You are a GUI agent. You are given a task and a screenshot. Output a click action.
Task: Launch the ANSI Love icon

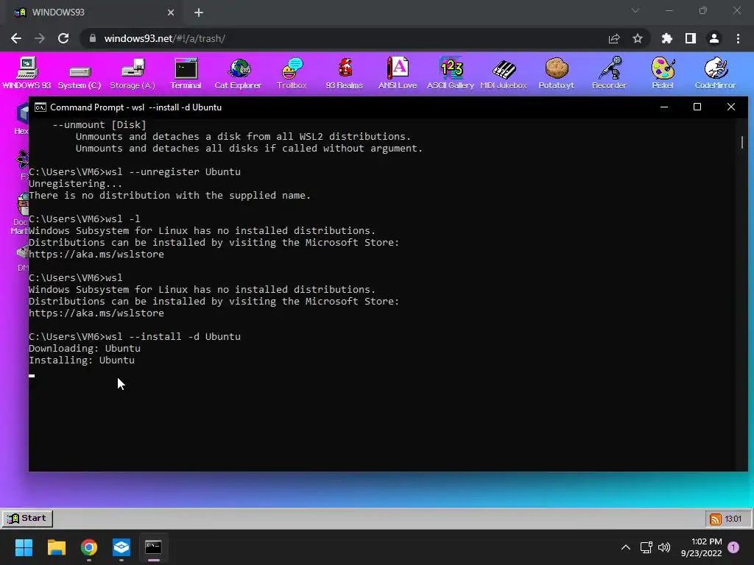[398, 73]
